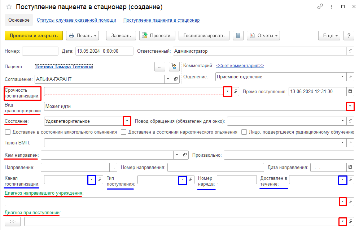
Task: Check Лицо, подвергшееся радиационному облучению
Action: click(244, 132)
